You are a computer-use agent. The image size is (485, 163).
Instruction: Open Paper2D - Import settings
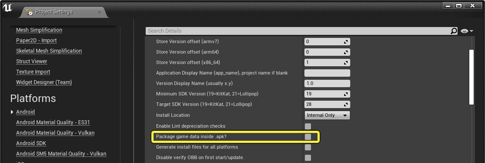point(37,41)
